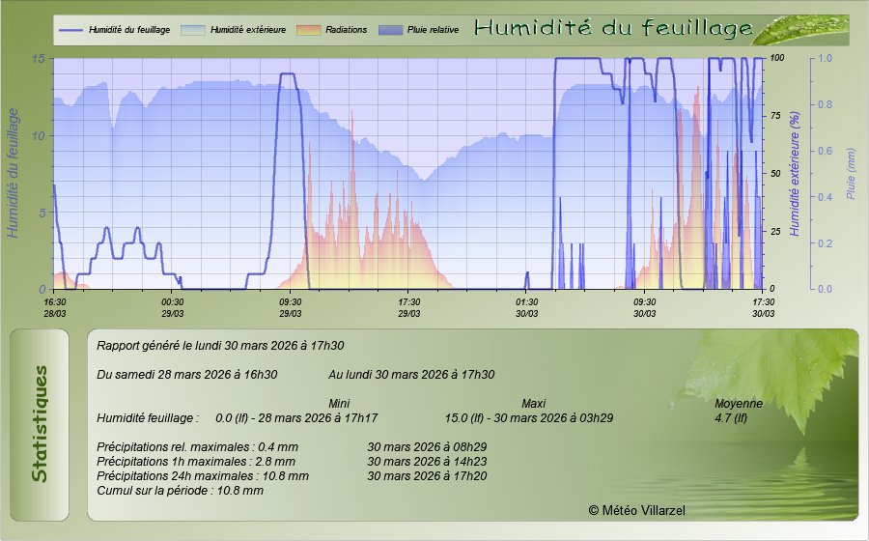The height and width of the screenshot is (541, 869).
Task: Select the Moyenne column header
Action: 738,403
